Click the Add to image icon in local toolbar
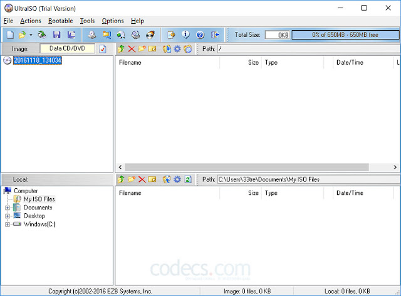 167,179
